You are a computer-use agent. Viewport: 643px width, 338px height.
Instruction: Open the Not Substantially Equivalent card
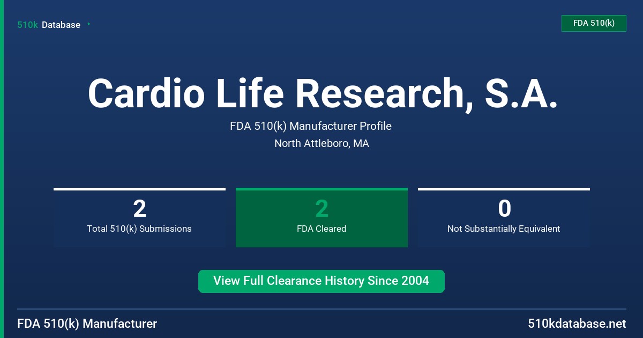[x=504, y=217]
